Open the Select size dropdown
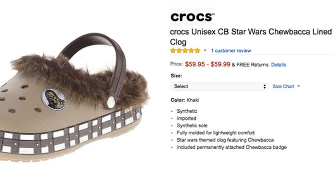This screenshot has height=188, width=334. (x=219, y=87)
